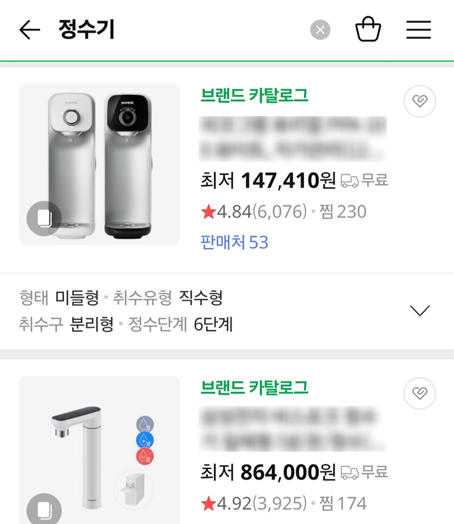This screenshot has width=454, height=524.
Task: Click the 정수기 search field
Action: point(175,30)
